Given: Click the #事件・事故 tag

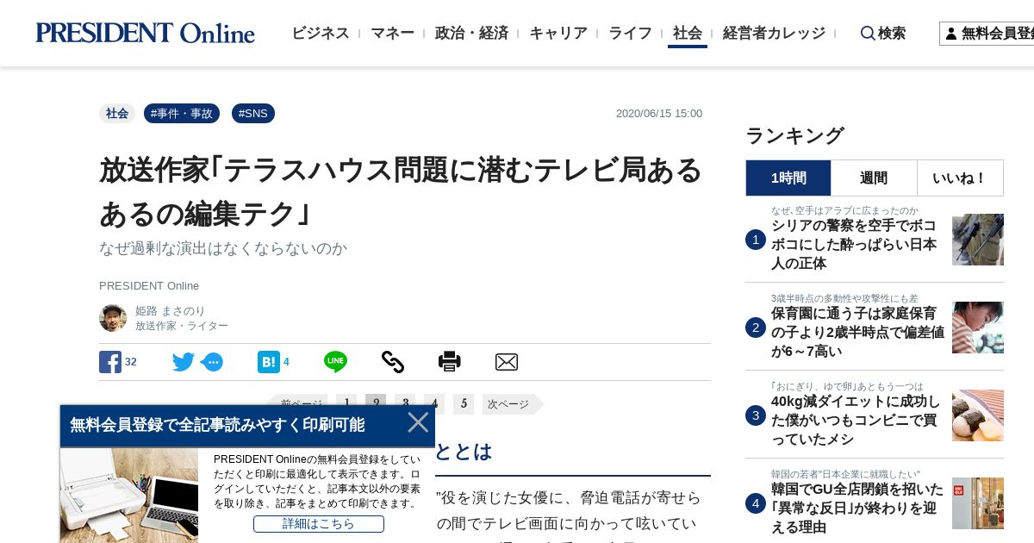Looking at the screenshot, I should [x=182, y=113].
